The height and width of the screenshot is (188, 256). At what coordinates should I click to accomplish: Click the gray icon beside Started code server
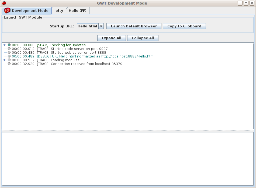pyautogui.click(x=9, y=49)
